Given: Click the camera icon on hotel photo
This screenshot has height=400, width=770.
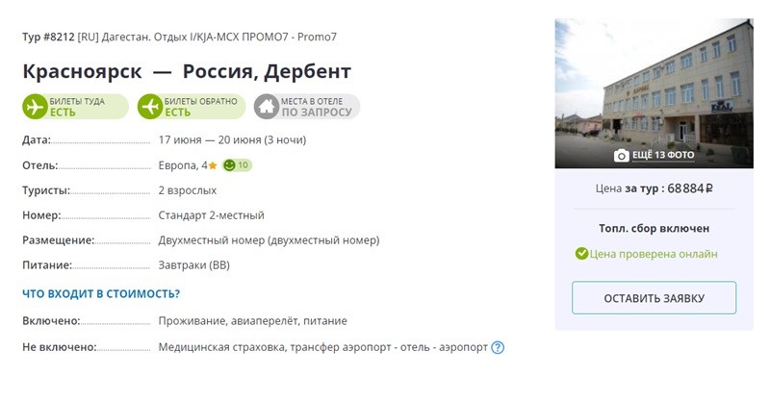Looking at the screenshot, I should pos(621,156).
